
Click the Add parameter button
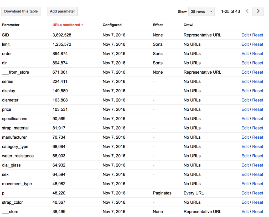(x=62, y=12)
